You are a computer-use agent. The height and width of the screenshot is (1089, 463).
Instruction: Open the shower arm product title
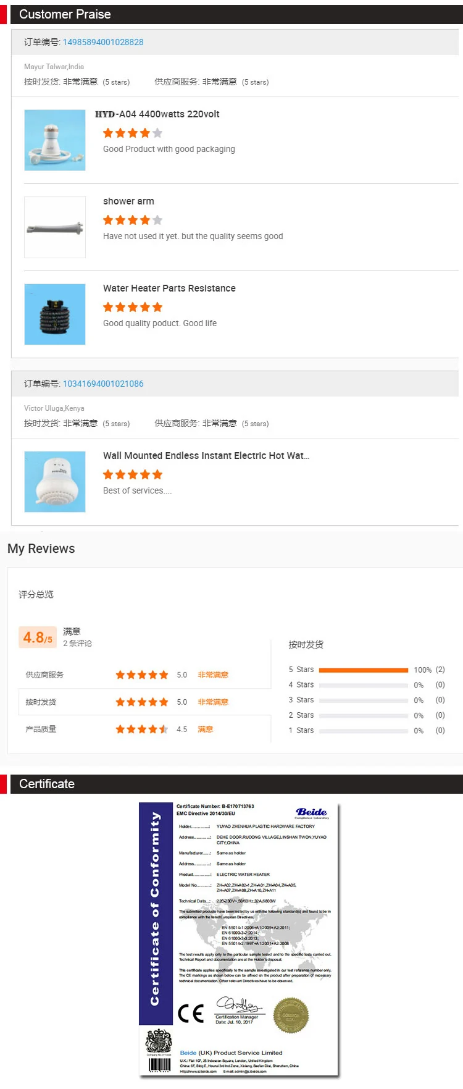(x=128, y=201)
